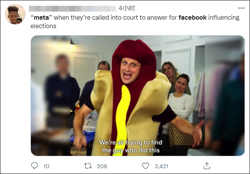Click the reply speech bubble icon
The width and height of the screenshot is (250, 174).
click(x=35, y=166)
